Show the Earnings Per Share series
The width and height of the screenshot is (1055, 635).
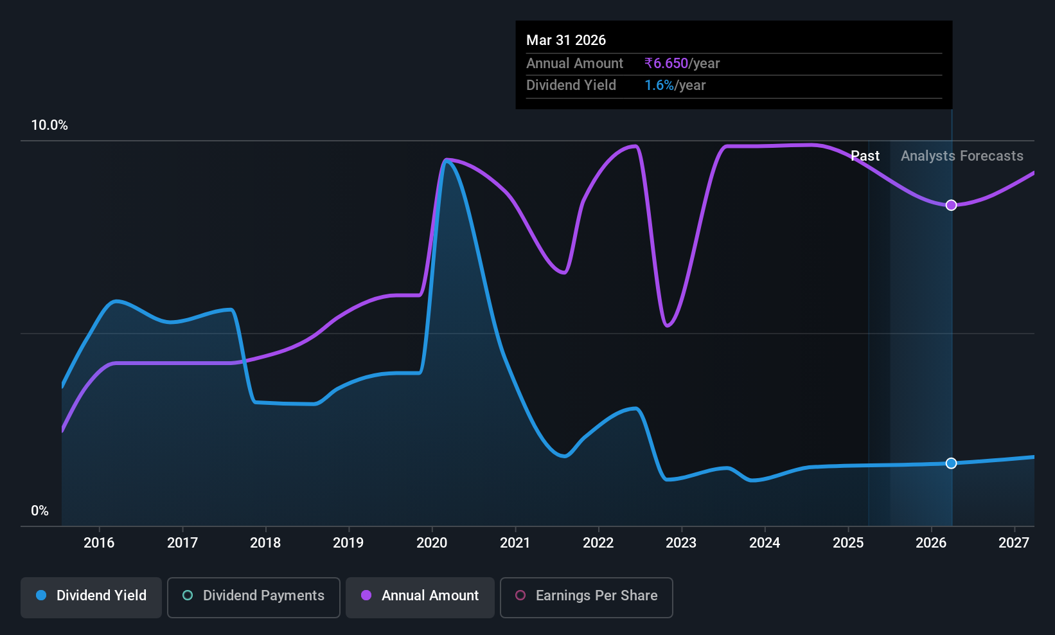587,598
